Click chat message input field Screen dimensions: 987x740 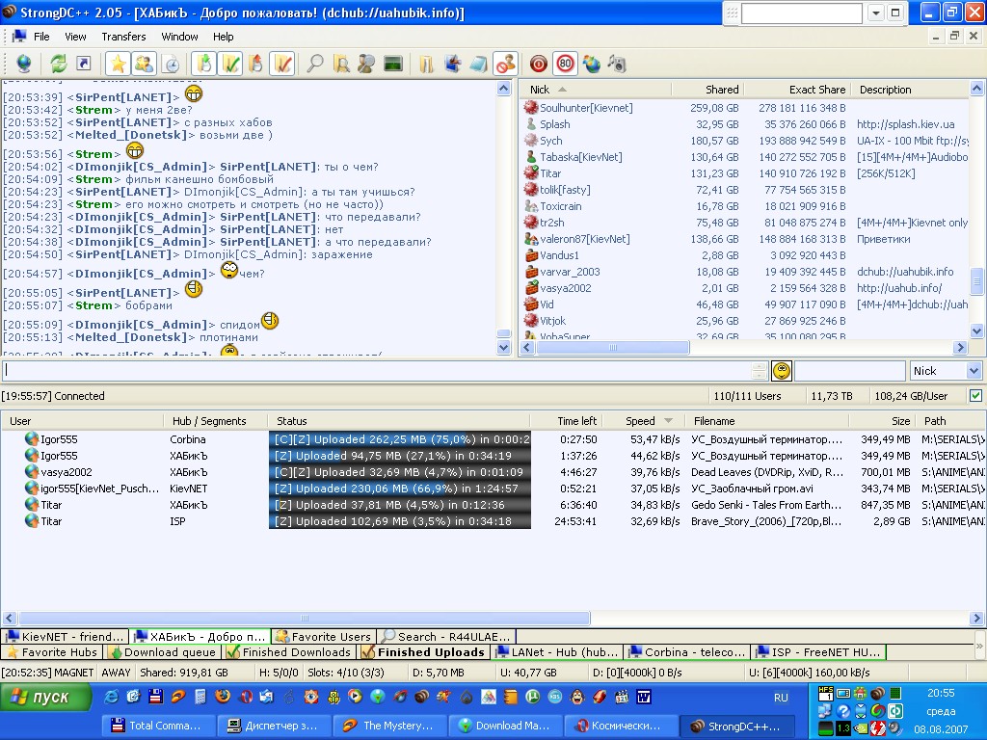coord(377,370)
